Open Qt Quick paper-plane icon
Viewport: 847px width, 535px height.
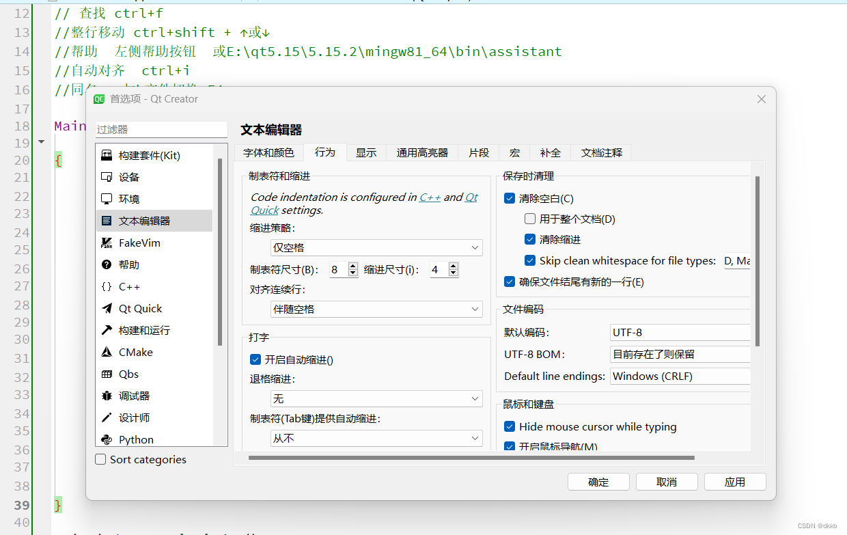[107, 308]
